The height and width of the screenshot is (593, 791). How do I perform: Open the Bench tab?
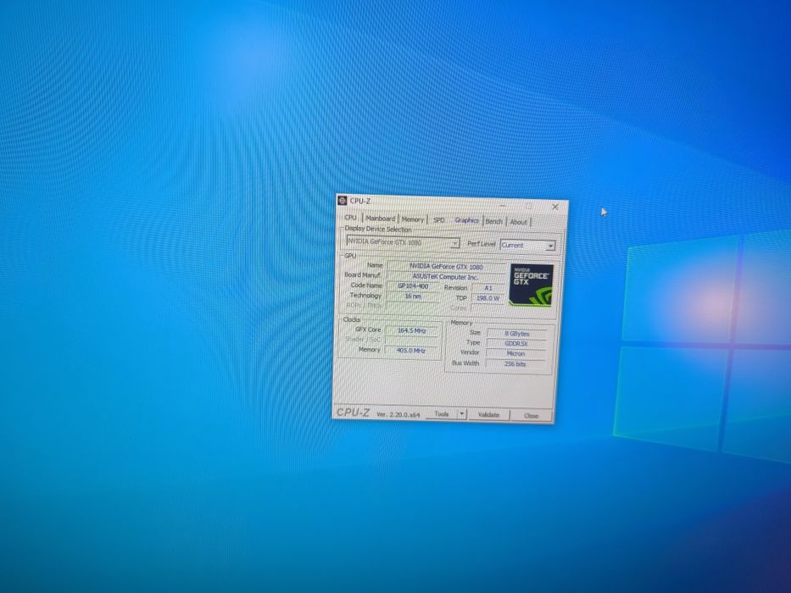pyautogui.click(x=494, y=221)
